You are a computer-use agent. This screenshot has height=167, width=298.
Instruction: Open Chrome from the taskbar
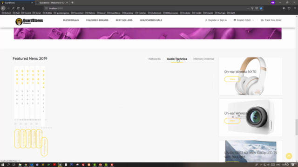tap(26, 165)
